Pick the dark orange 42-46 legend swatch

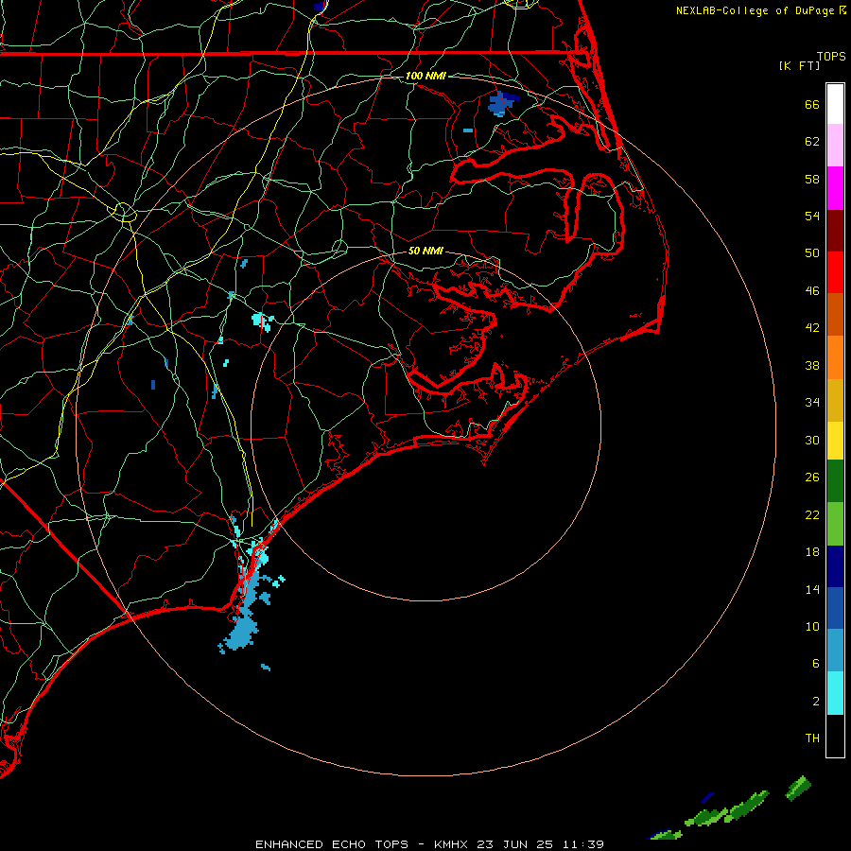[x=835, y=314]
